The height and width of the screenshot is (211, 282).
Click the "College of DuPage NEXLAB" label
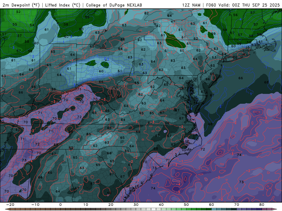click(x=114, y=5)
